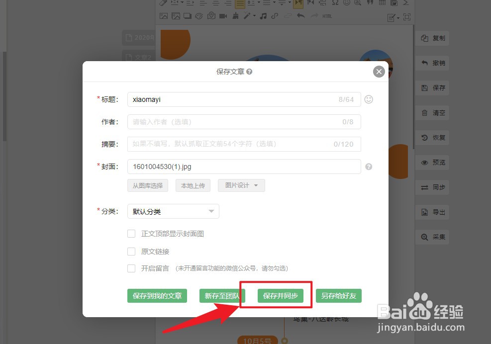The image size is (491, 344).
Task: Click the 封面 cover filename field
Action: click(244, 167)
